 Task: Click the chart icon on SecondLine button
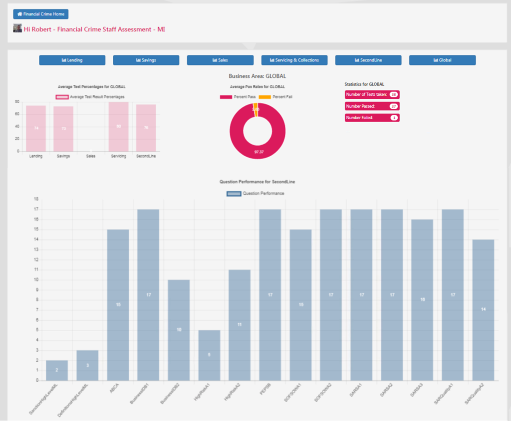tap(357, 60)
